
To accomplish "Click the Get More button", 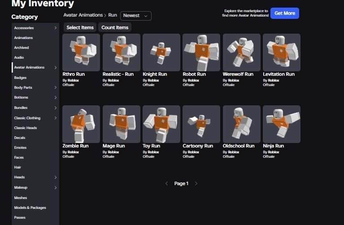I will (x=285, y=13).
